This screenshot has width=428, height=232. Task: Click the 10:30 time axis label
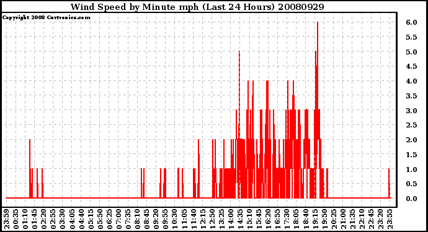(x=175, y=219)
